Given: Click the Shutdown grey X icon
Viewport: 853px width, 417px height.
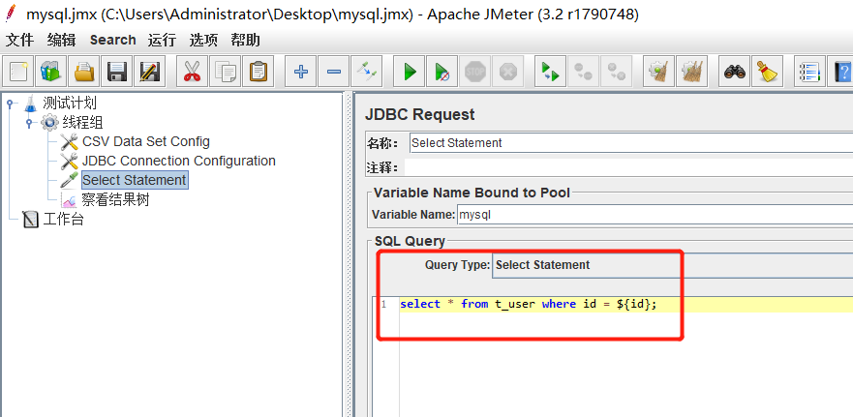Looking at the screenshot, I should pos(507,72).
